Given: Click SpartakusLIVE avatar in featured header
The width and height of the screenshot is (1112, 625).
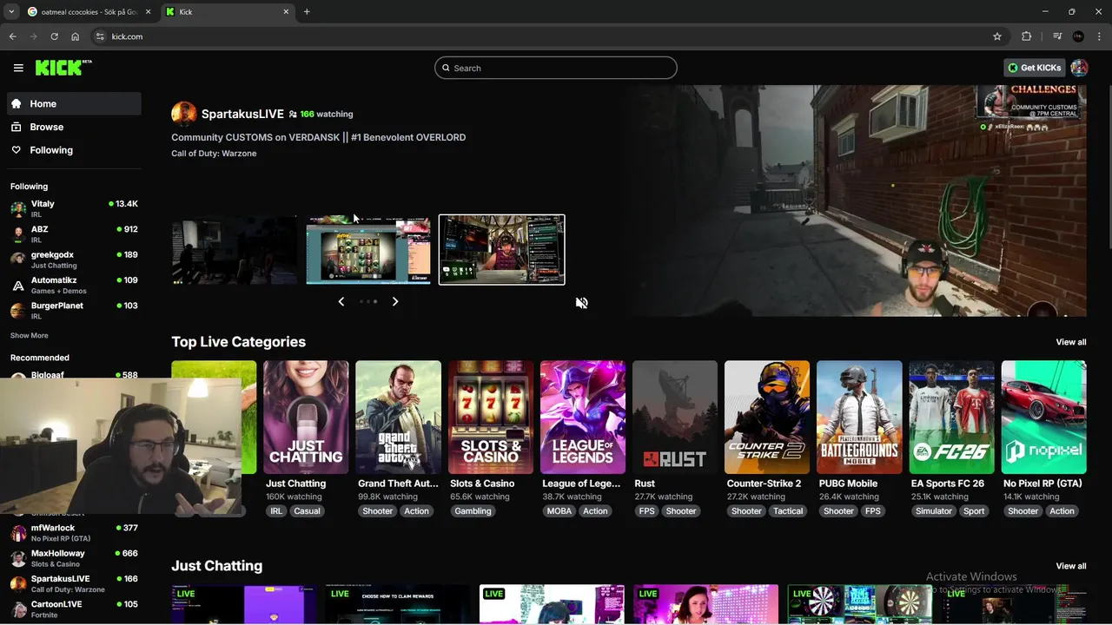Looking at the screenshot, I should (x=183, y=114).
